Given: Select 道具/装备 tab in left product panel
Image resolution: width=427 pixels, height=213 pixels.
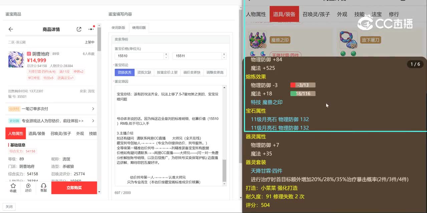Looking at the screenshot, I should click(37, 134).
